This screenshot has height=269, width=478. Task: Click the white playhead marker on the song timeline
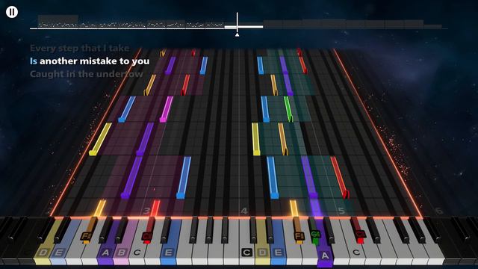pos(238,25)
